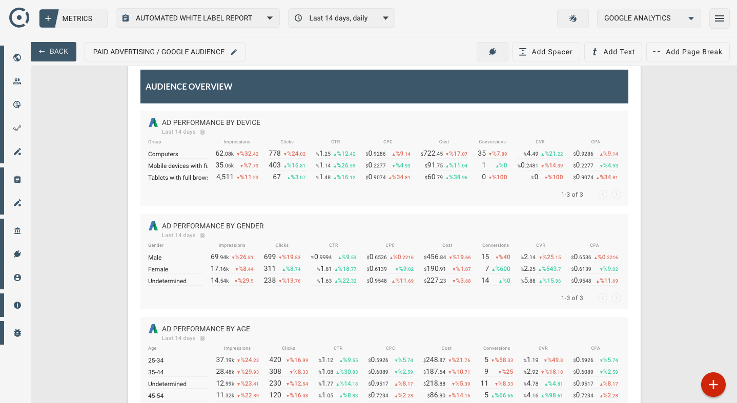The width and height of the screenshot is (737, 403).
Task: Sort Device table by Impressions header
Action: pos(237,142)
